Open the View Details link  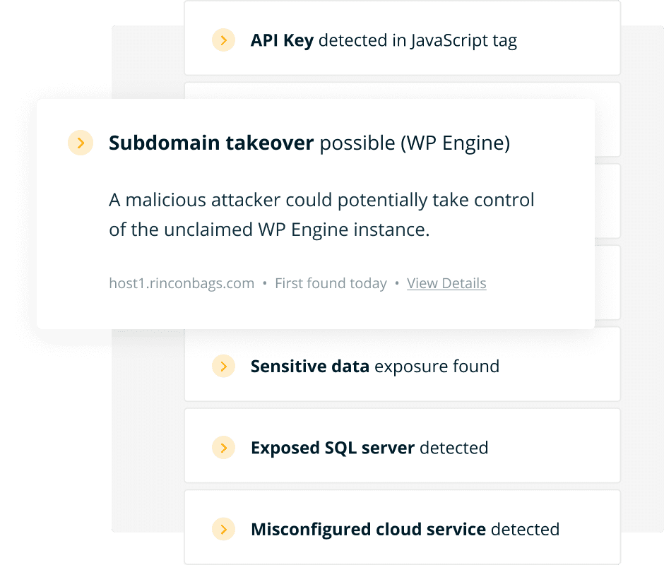[446, 284]
